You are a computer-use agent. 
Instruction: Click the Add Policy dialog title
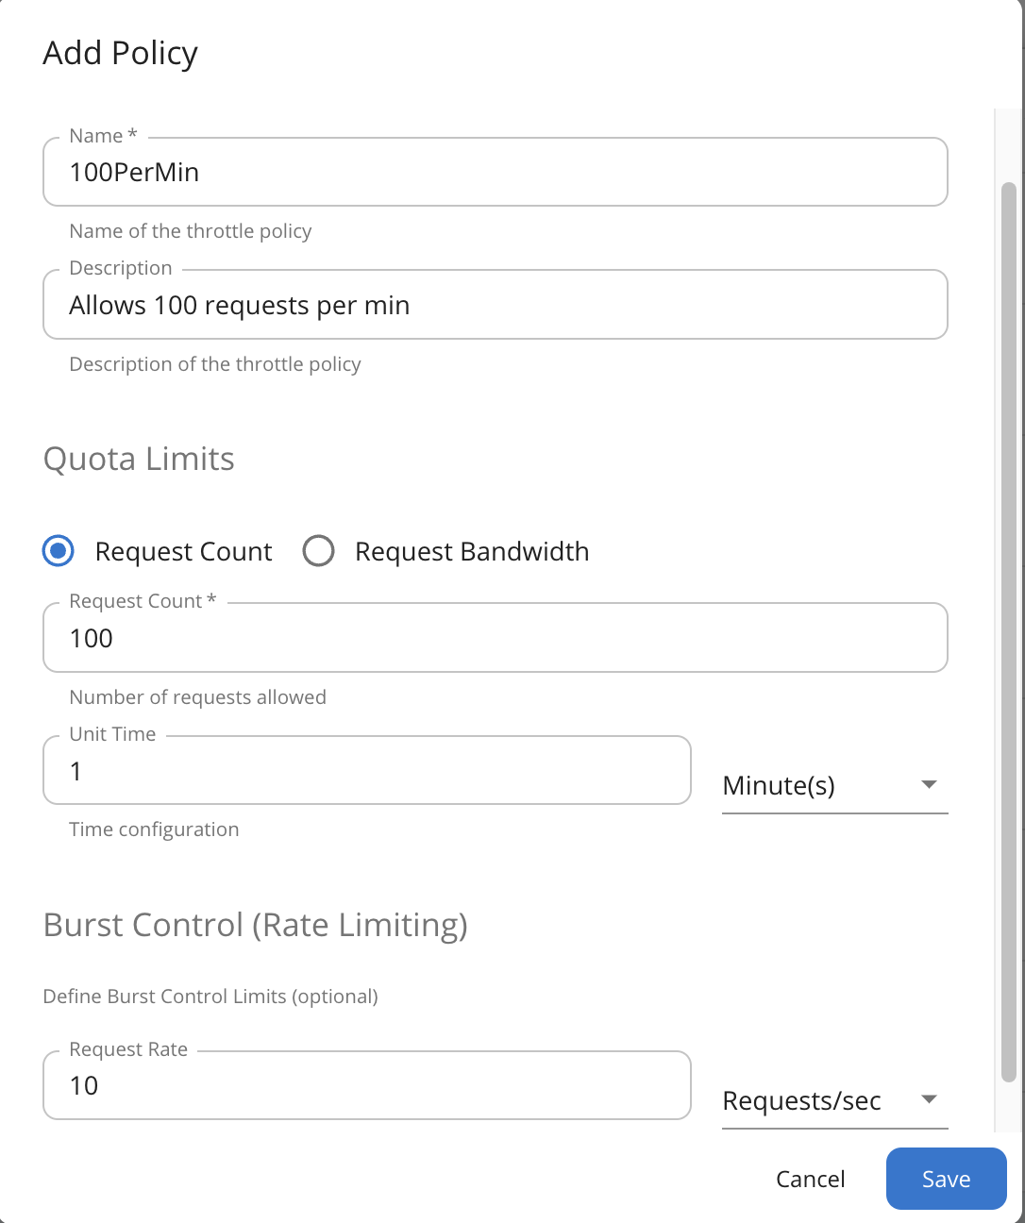[x=120, y=54]
